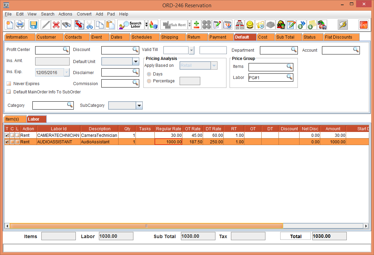Click the red EXIT icon
This screenshot has width=374, height=255.
363,25
